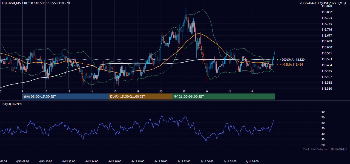350x164 pixels.
Task: Click the 4/13 10:00 time label
Action: (45, 162)
